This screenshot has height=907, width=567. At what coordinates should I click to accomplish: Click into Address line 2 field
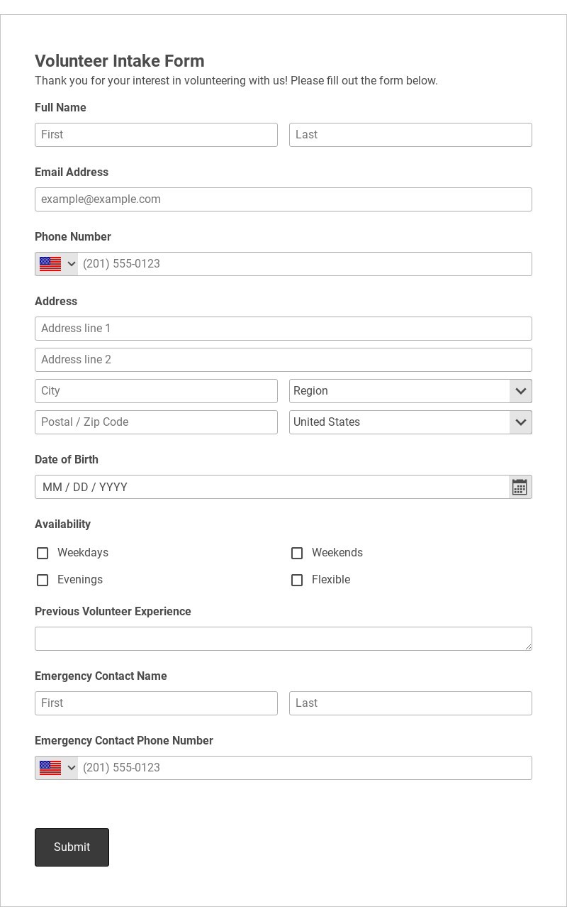point(283,360)
